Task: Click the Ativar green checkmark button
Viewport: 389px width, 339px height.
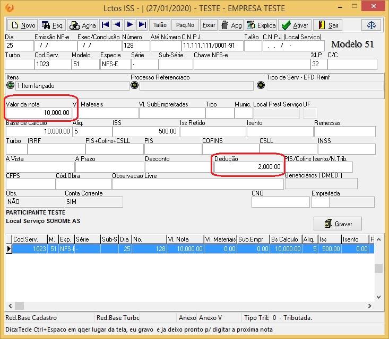Action: (x=295, y=25)
